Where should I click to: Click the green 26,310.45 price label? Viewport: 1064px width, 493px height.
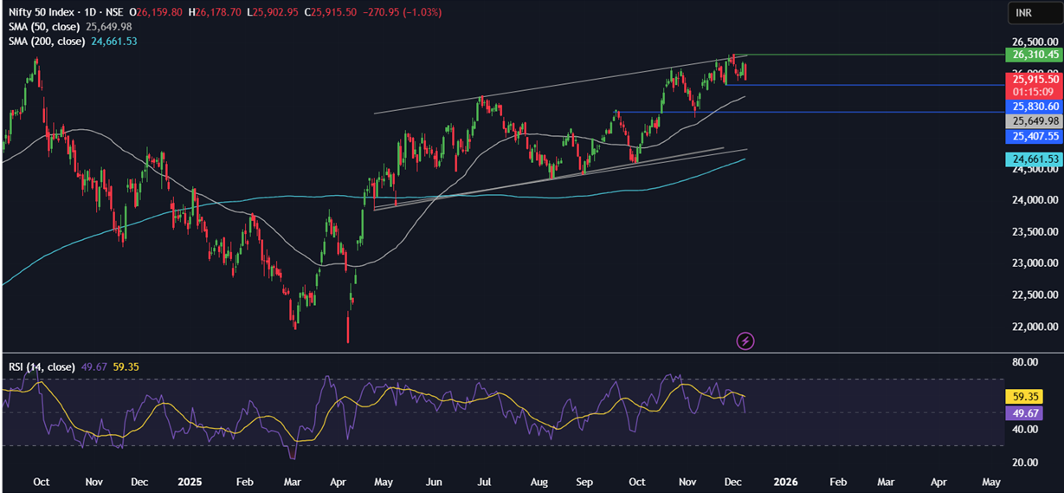pos(1033,55)
